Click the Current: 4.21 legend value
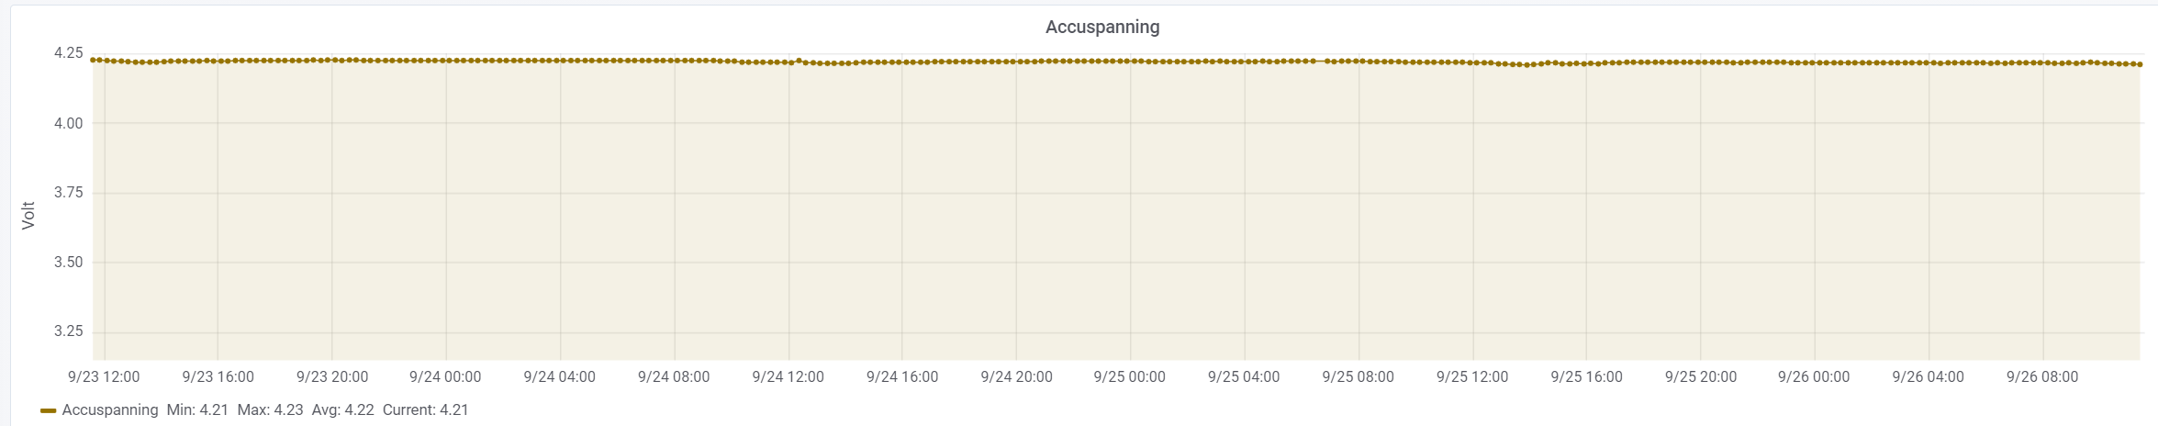 click(425, 409)
